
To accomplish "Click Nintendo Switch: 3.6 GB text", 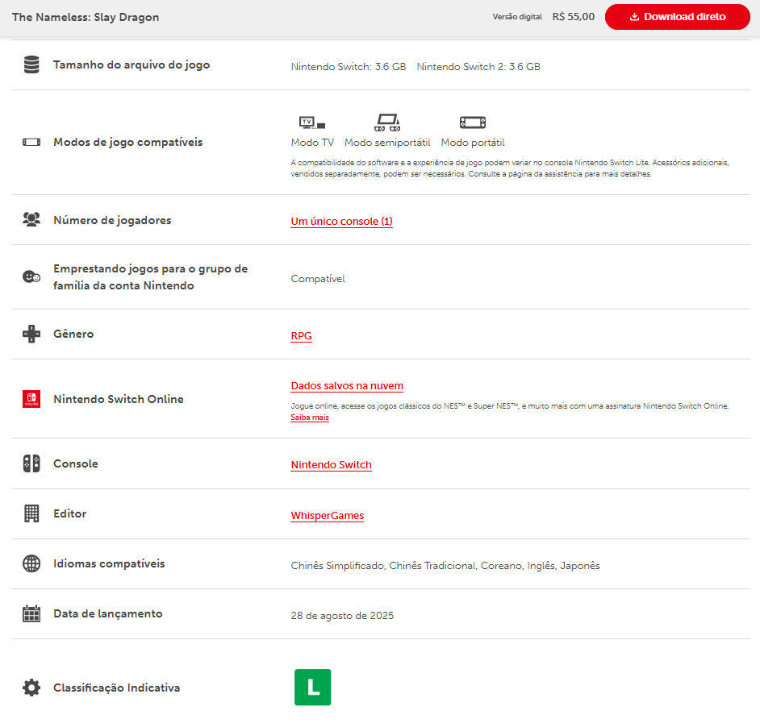I will click(x=349, y=67).
